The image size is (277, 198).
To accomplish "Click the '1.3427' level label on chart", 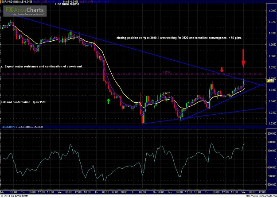I will (x=166, y=93).
